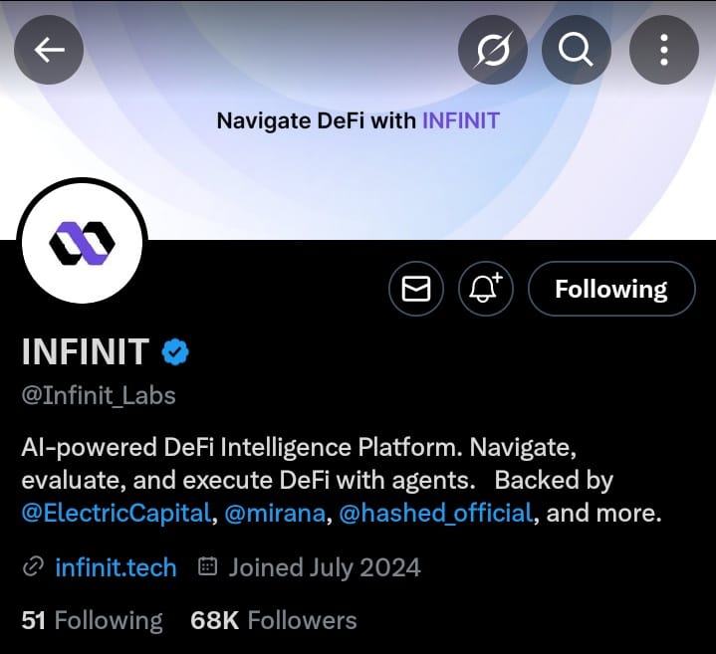Viewport: 716px width, 654px height.
Task: Open the profile search magnifier icon
Action: (576, 50)
